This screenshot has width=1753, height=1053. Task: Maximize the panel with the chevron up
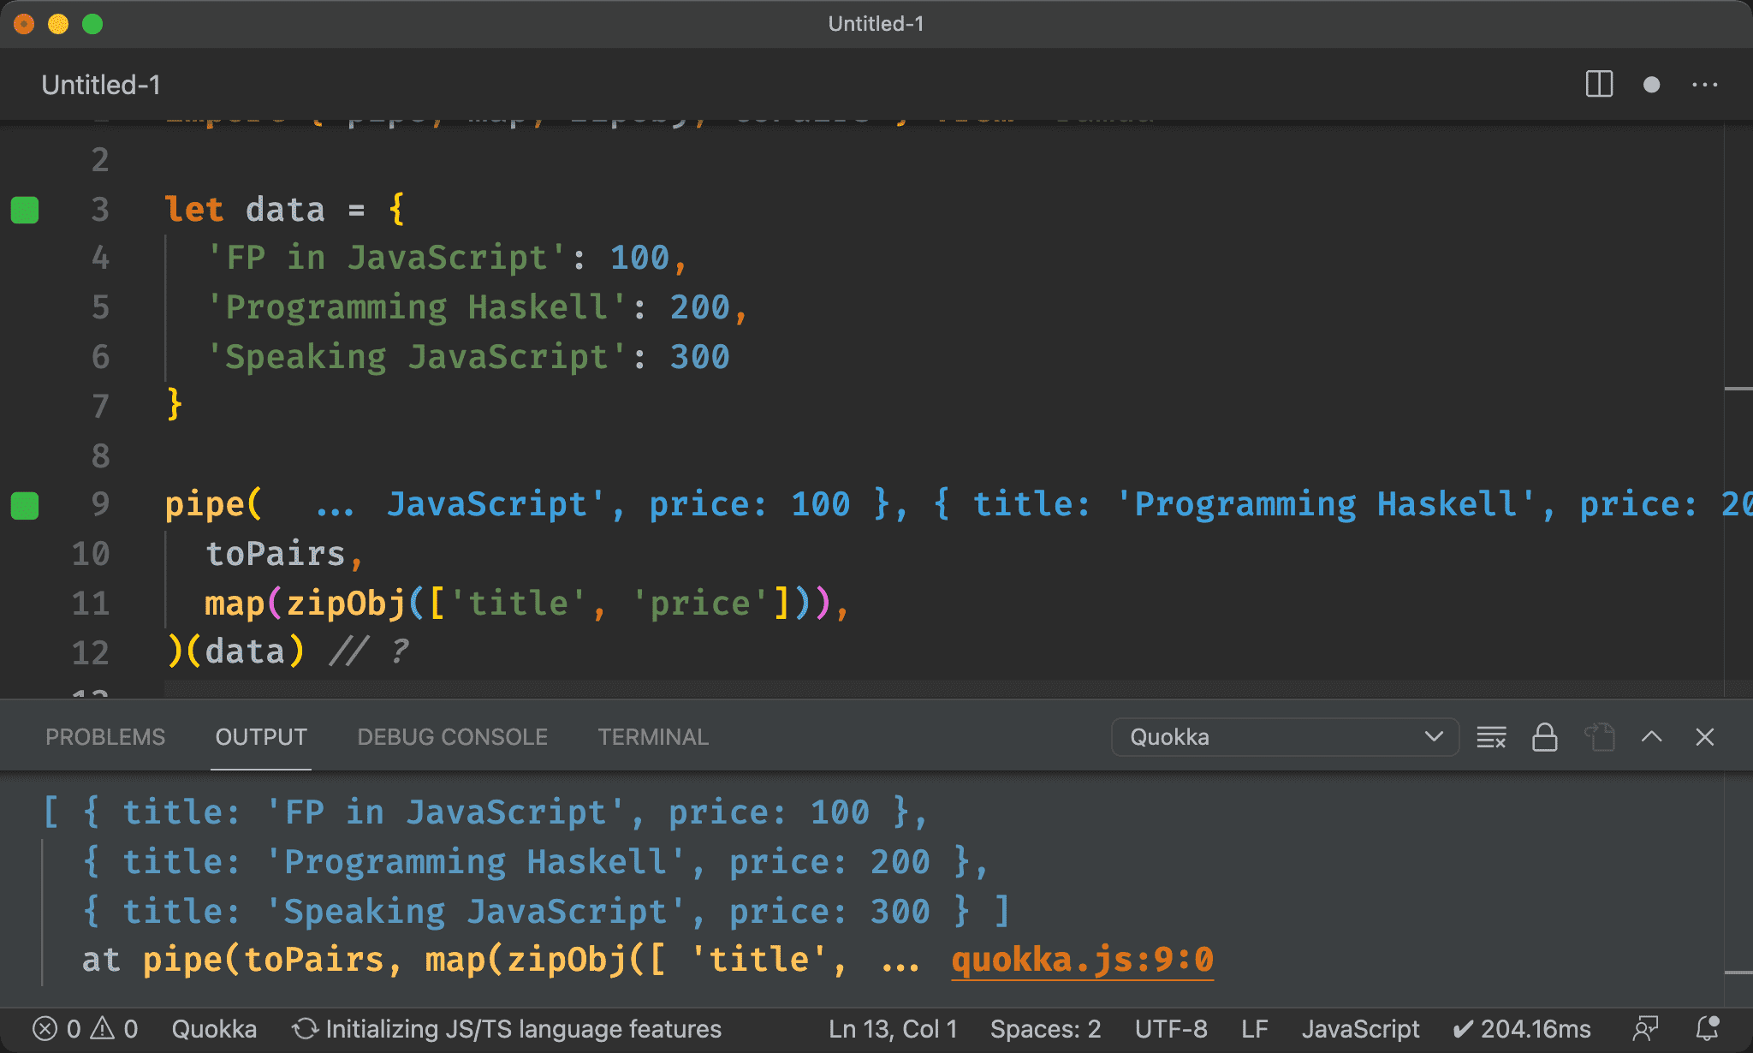(x=1652, y=737)
